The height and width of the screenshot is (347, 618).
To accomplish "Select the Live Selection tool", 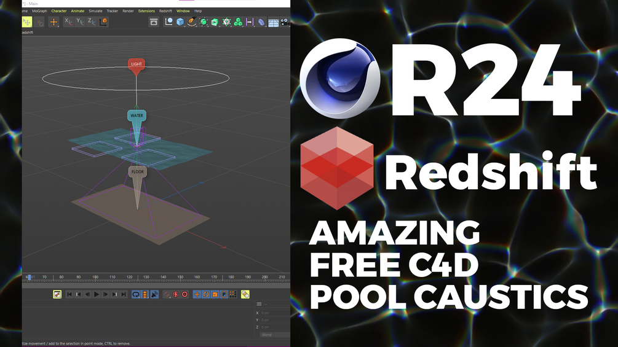I will 27,21.
